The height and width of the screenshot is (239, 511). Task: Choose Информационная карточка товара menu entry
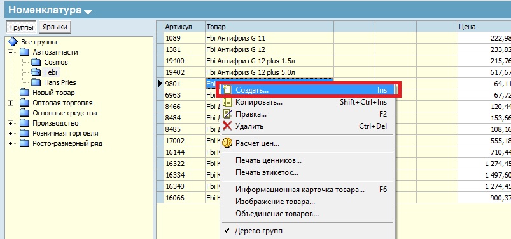tap(300, 190)
